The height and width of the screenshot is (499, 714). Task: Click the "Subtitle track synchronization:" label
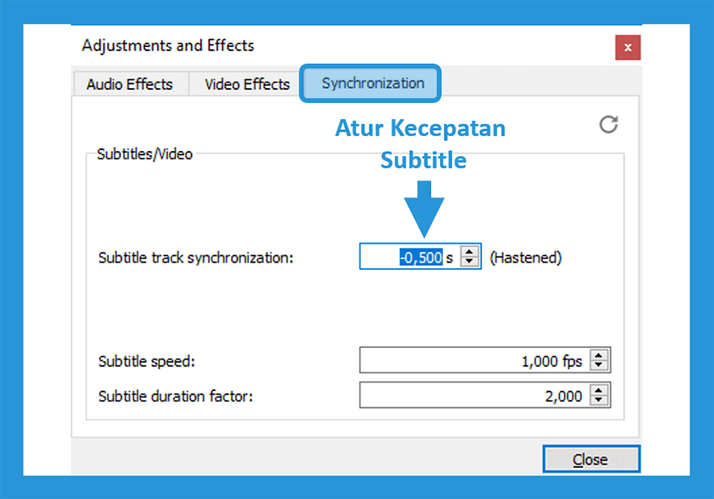pyautogui.click(x=196, y=257)
